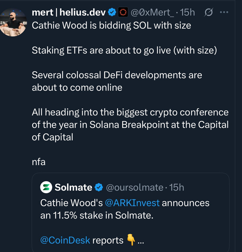
Task: Open the @CoinDesk mention link
Action: [x=65, y=240]
